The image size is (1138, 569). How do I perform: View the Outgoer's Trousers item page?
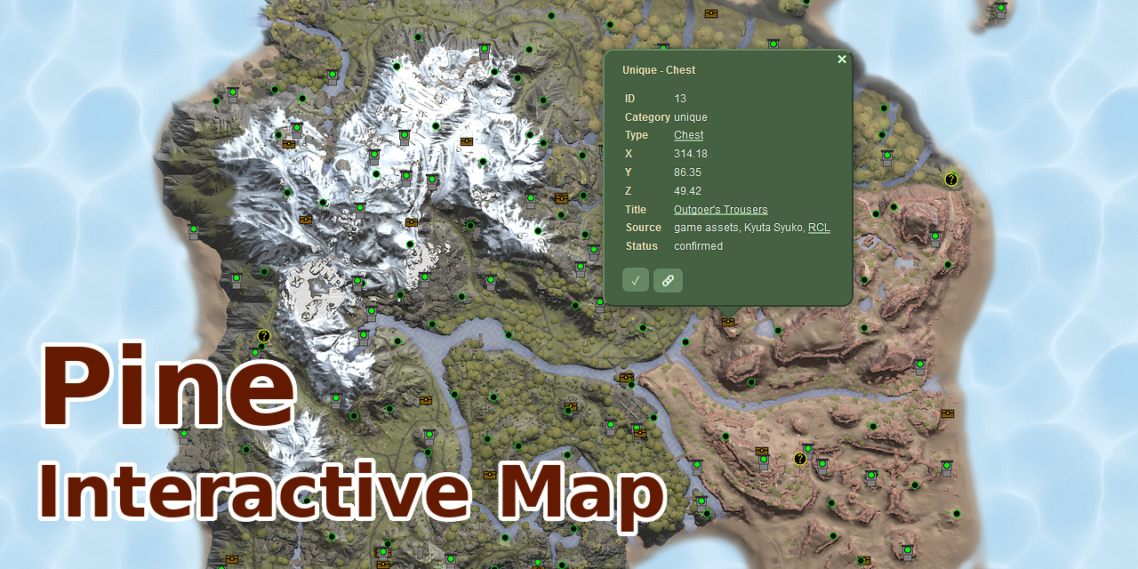[x=720, y=208]
